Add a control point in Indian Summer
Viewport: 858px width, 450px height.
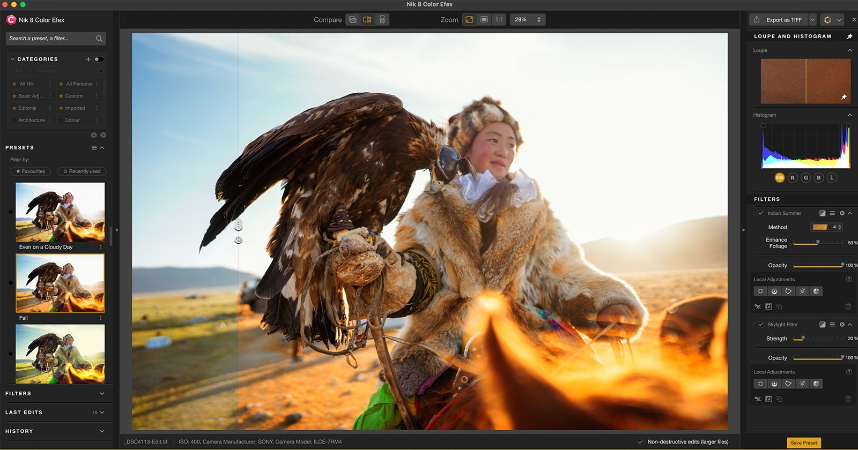coord(760,291)
